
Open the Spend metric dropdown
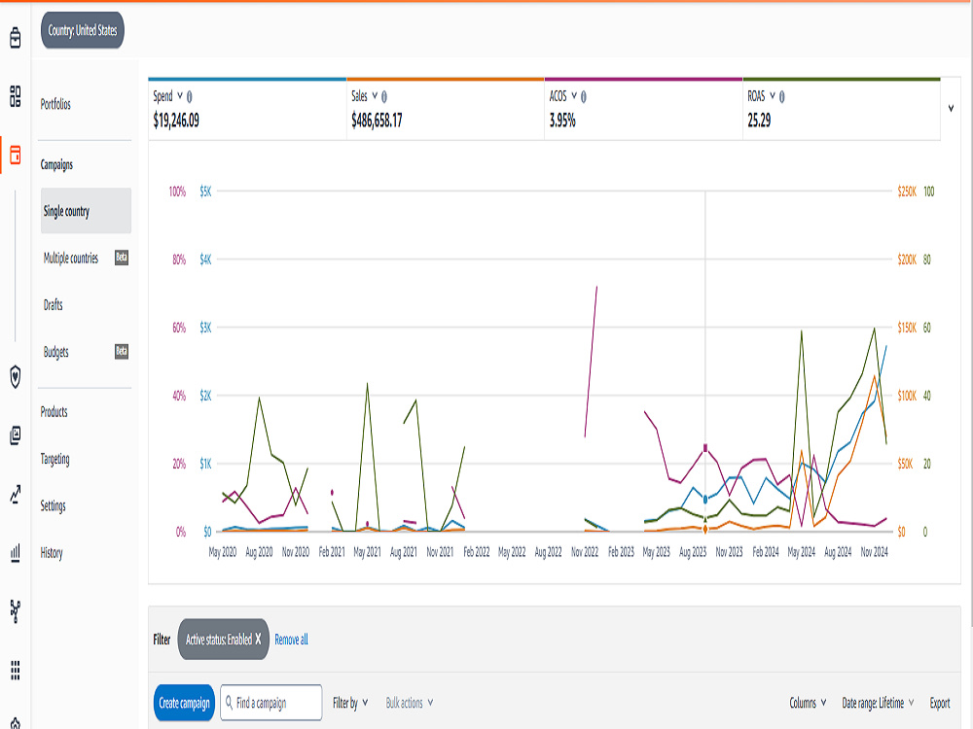coord(180,95)
